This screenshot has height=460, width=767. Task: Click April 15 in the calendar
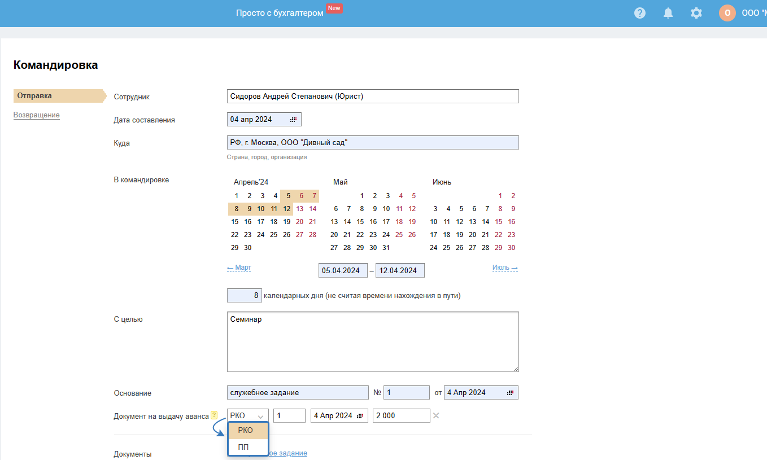[235, 222]
